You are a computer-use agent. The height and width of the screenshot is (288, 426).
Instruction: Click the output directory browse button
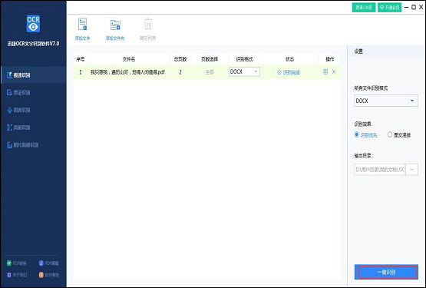[x=411, y=170]
